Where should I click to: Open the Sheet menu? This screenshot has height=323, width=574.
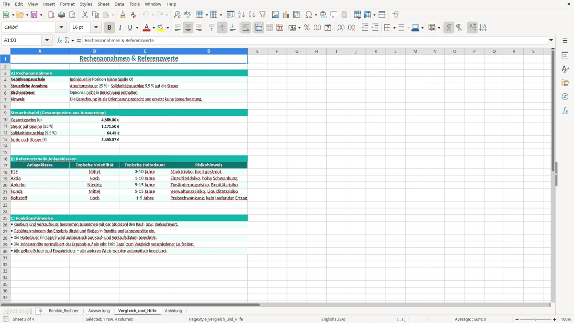[104, 4]
